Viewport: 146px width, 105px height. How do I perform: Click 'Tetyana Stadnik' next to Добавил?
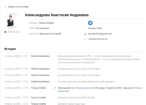coord(46,23)
